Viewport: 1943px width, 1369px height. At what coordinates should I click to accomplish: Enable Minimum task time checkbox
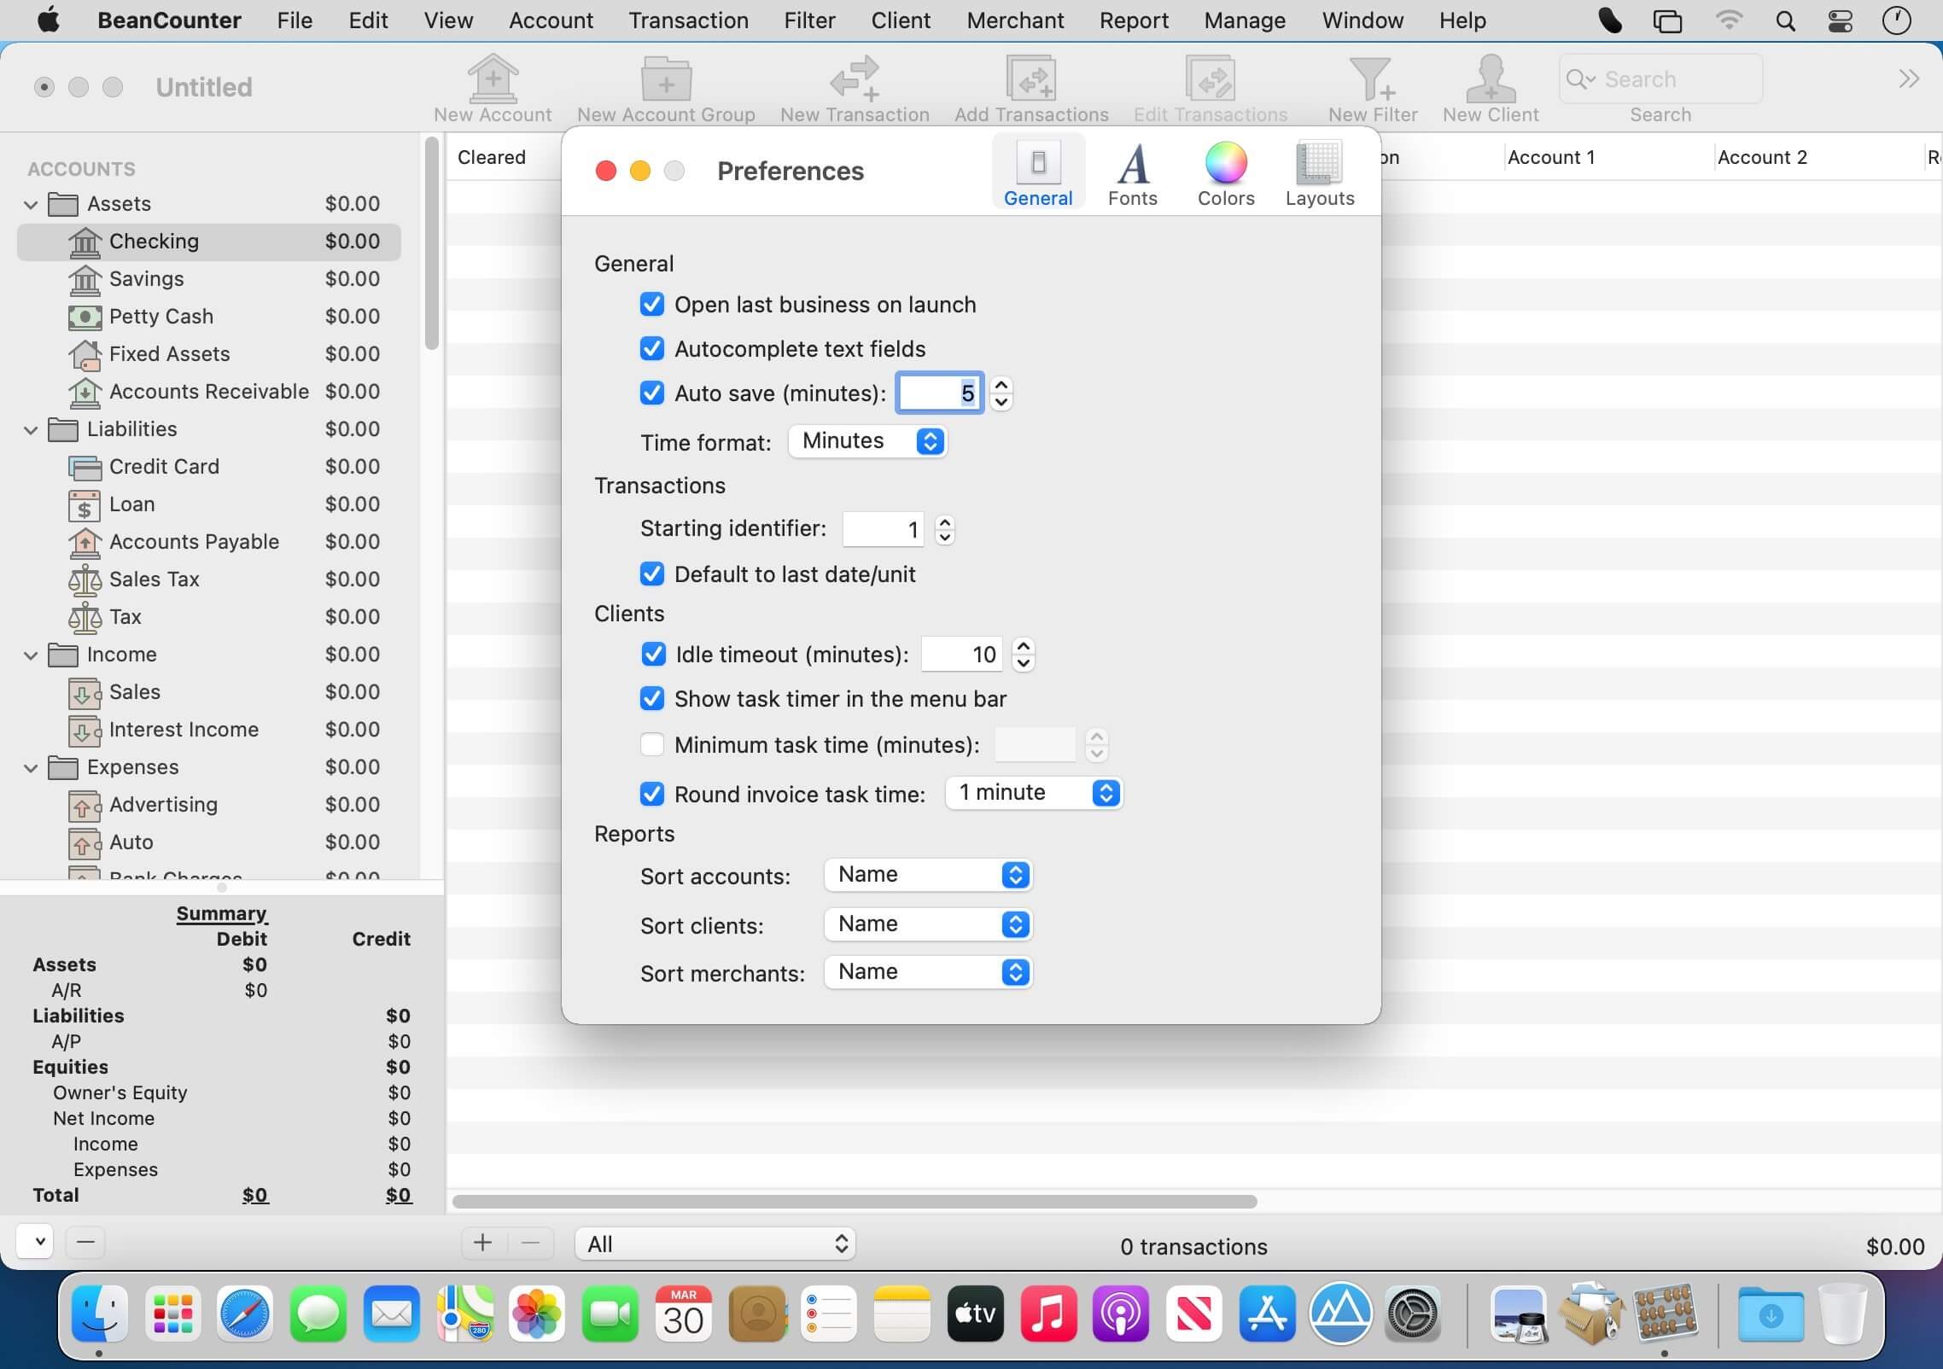click(652, 745)
